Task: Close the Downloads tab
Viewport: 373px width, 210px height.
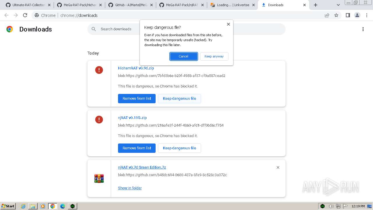Action: pyautogui.click(x=305, y=5)
